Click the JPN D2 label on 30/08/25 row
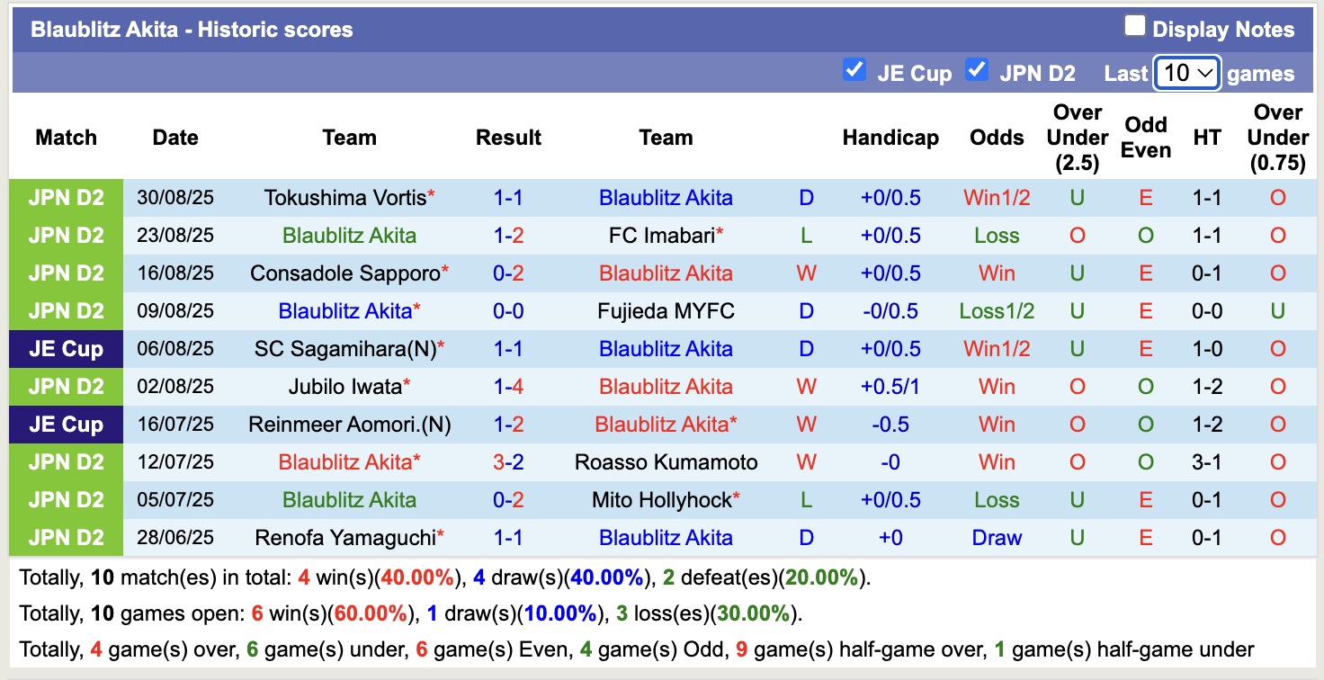The width and height of the screenshot is (1324, 680). (66, 198)
